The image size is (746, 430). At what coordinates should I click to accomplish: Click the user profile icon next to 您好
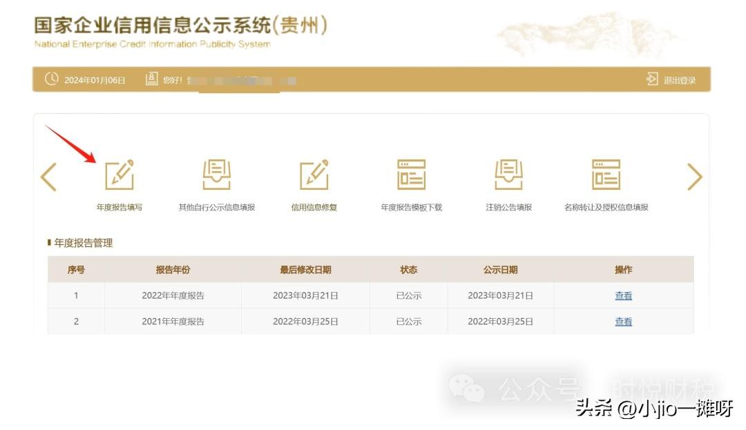tap(152, 79)
